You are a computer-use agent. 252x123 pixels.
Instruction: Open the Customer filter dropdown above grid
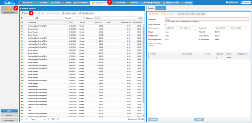pos(135,18)
